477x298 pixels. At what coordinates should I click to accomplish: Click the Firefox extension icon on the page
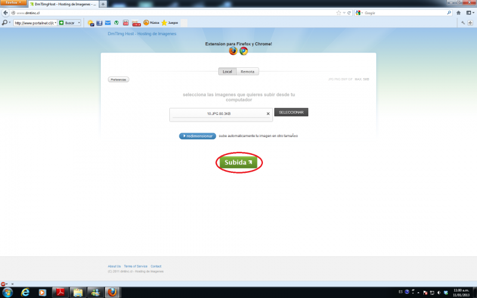click(233, 51)
